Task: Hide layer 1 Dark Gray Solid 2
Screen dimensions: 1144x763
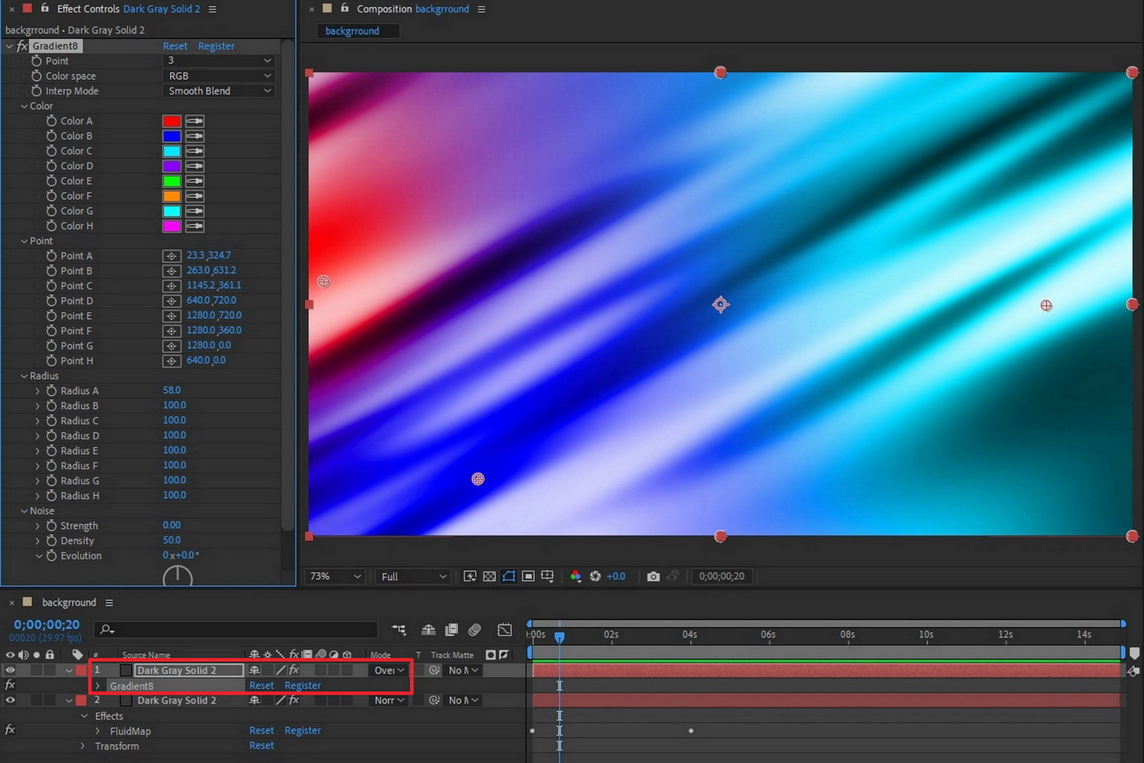Action: (10, 670)
